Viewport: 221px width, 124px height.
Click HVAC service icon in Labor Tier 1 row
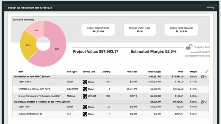[x=85, y=107]
